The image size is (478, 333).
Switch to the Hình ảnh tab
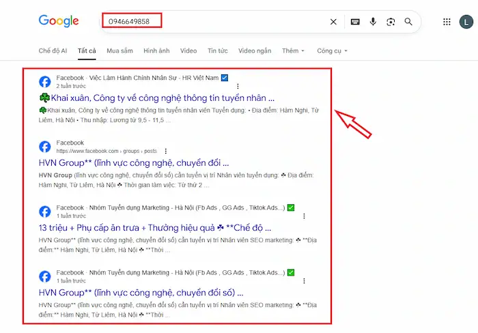tap(156, 50)
